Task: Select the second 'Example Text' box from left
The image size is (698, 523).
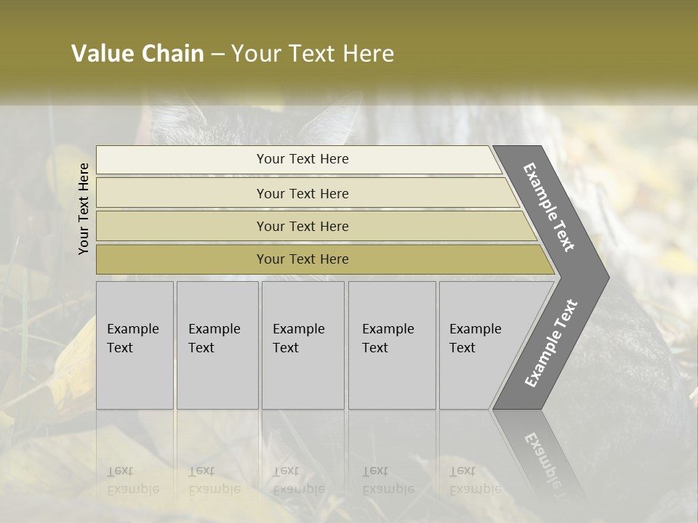Action: [x=217, y=344]
